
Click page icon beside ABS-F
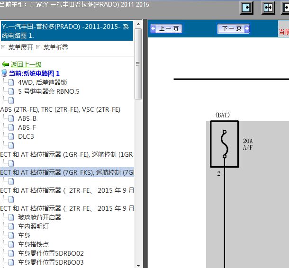(x=11, y=127)
